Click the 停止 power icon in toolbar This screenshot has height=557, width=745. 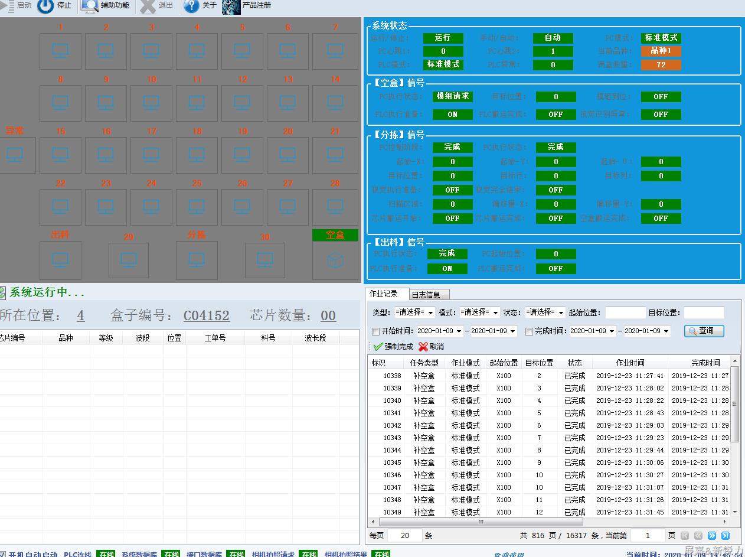coord(45,6)
